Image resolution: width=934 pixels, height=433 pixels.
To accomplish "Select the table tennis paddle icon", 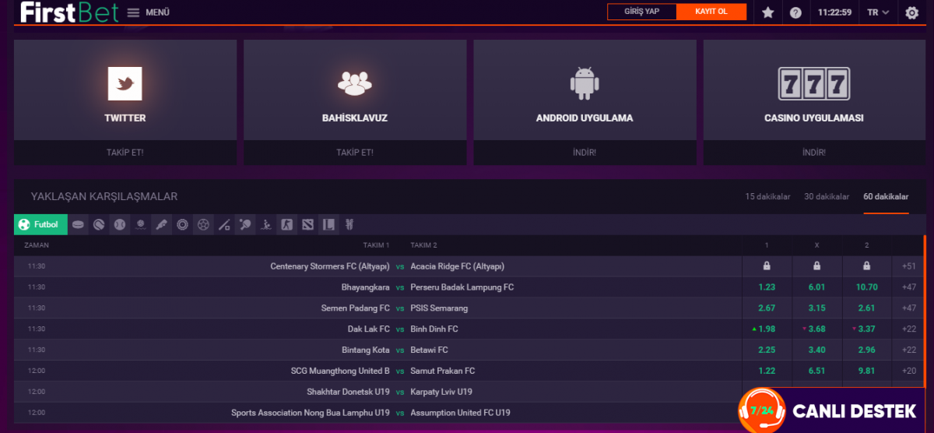I will 245,224.
